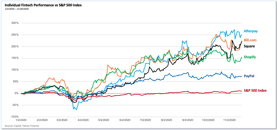This screenshot has height=130, width=277.
Task: Select the 150% y-axis label
Action: [15, 58]
